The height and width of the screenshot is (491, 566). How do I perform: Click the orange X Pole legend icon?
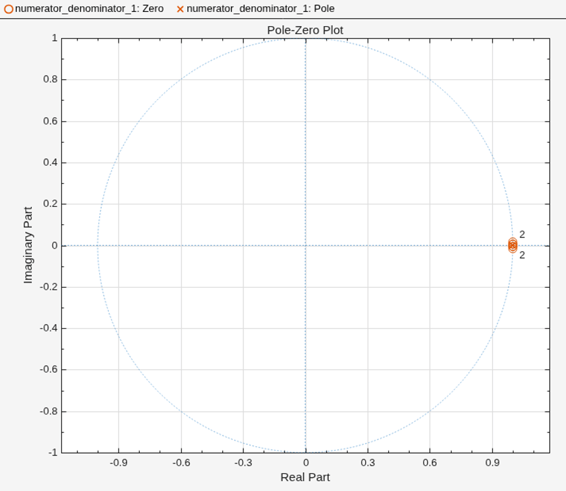[180, 9]
